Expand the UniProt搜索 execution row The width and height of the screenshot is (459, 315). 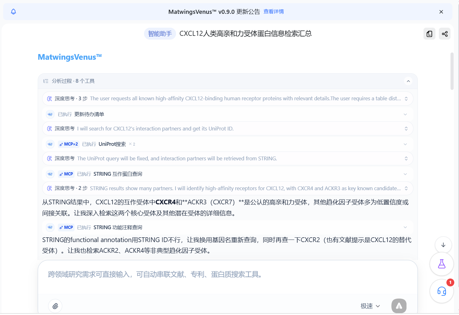click(228, 144)
